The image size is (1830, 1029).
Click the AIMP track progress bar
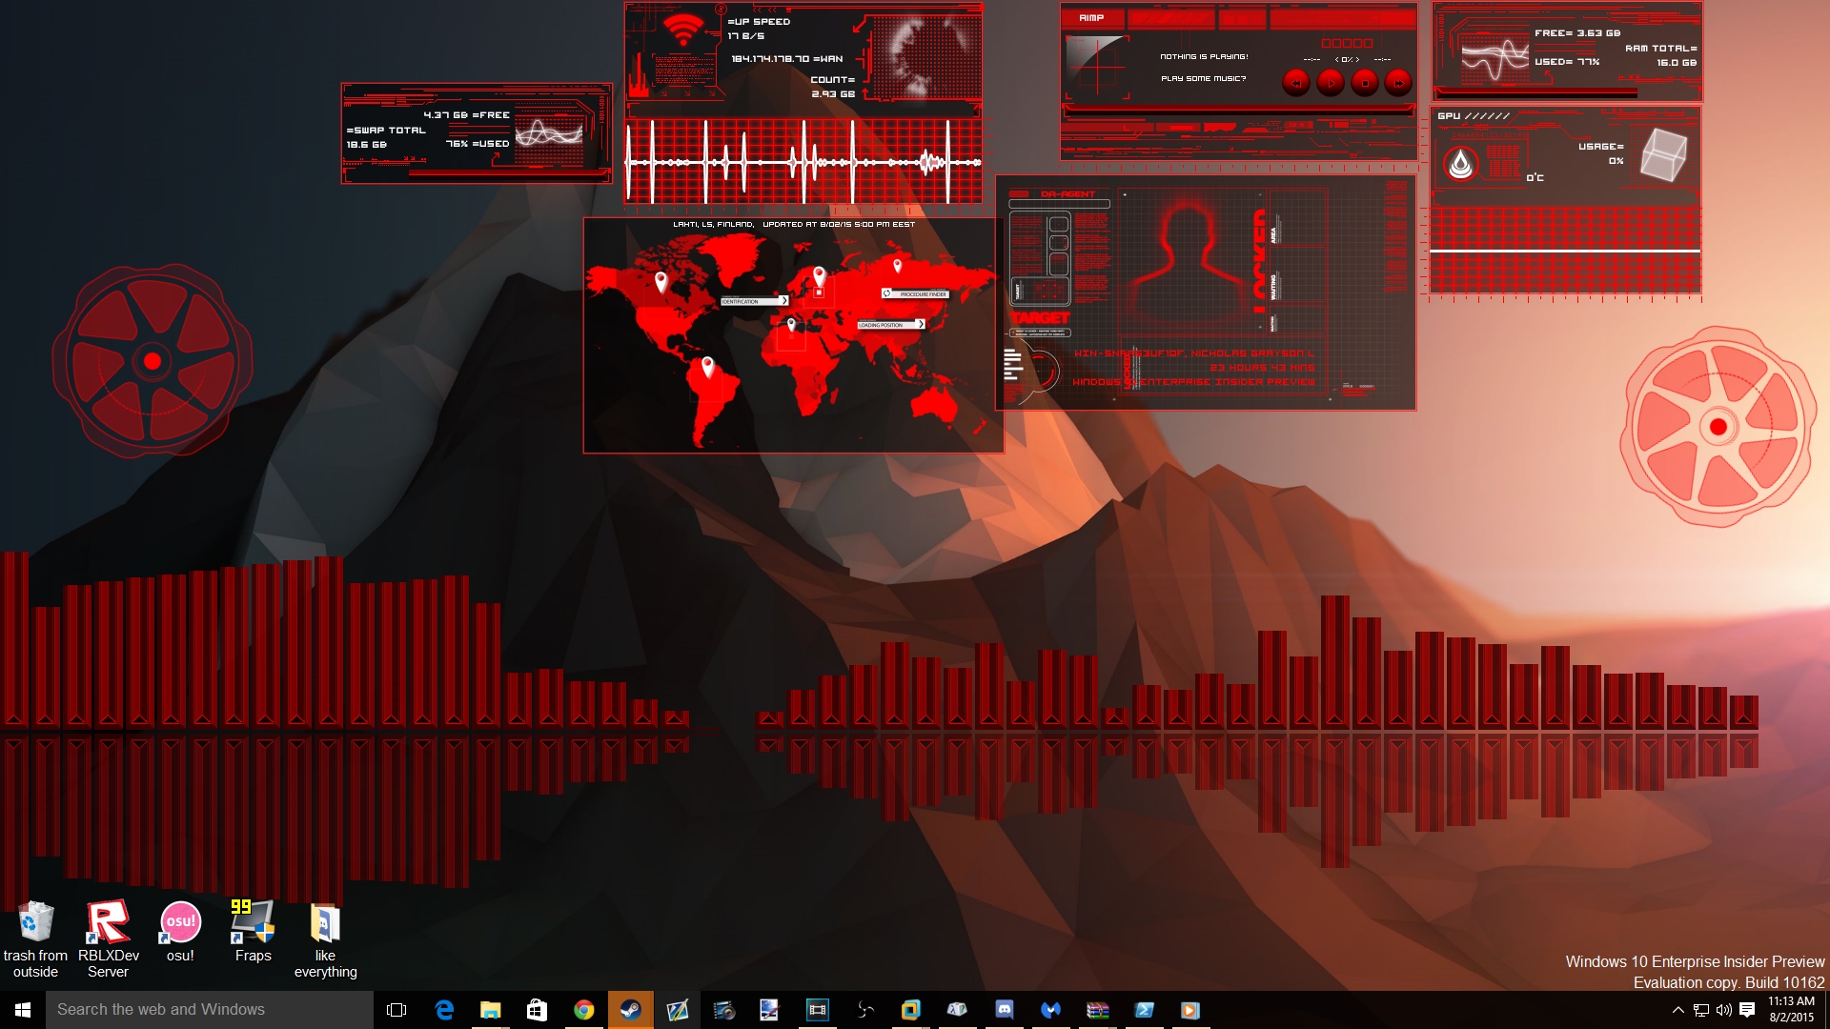point(1238,111)
